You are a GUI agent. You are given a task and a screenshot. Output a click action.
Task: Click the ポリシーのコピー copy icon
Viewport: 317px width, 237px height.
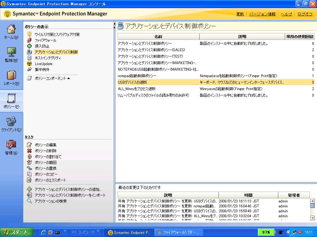(x=29, y=174)
